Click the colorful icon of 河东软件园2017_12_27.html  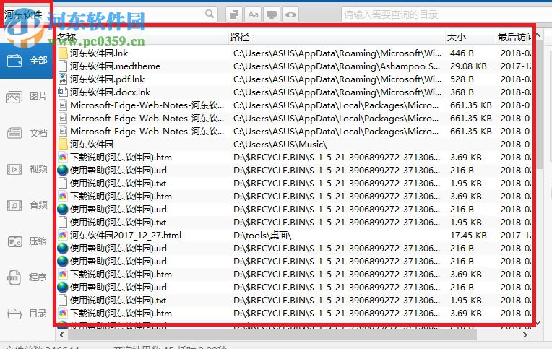coord(63,236)
